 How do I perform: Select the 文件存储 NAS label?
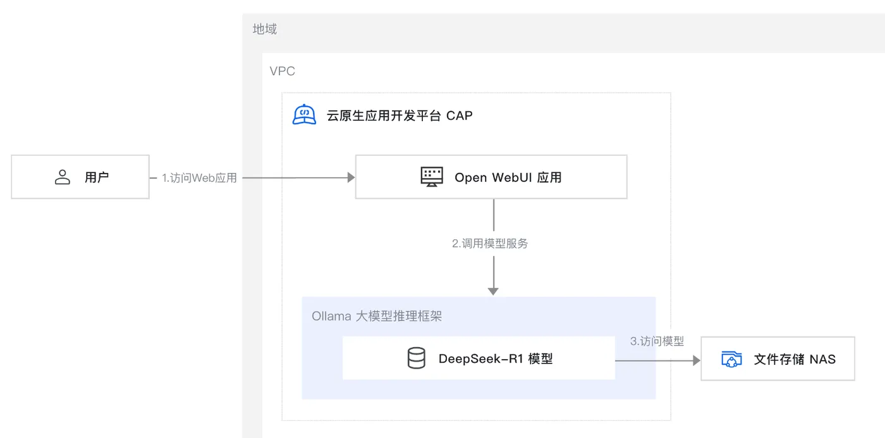[795, 359]
